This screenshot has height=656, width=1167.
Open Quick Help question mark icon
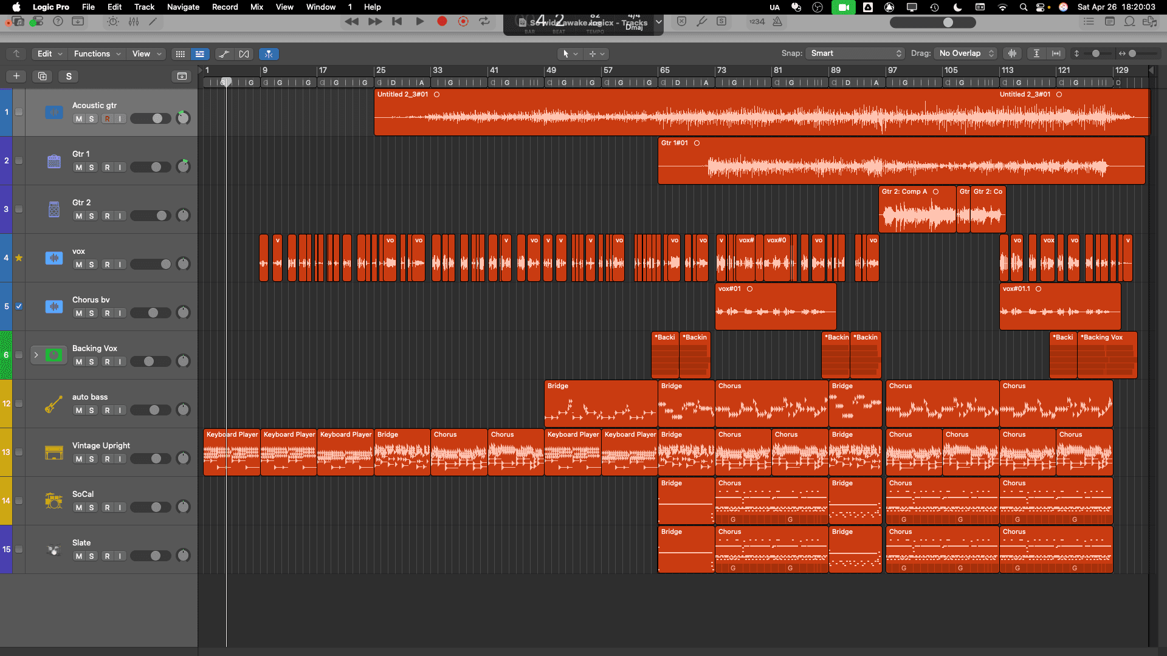click(x=58, y=21)
